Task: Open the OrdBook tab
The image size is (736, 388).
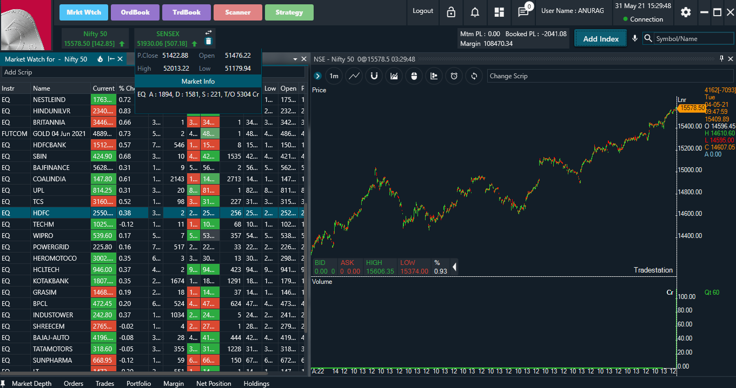Action: click(x=135, y=12)
